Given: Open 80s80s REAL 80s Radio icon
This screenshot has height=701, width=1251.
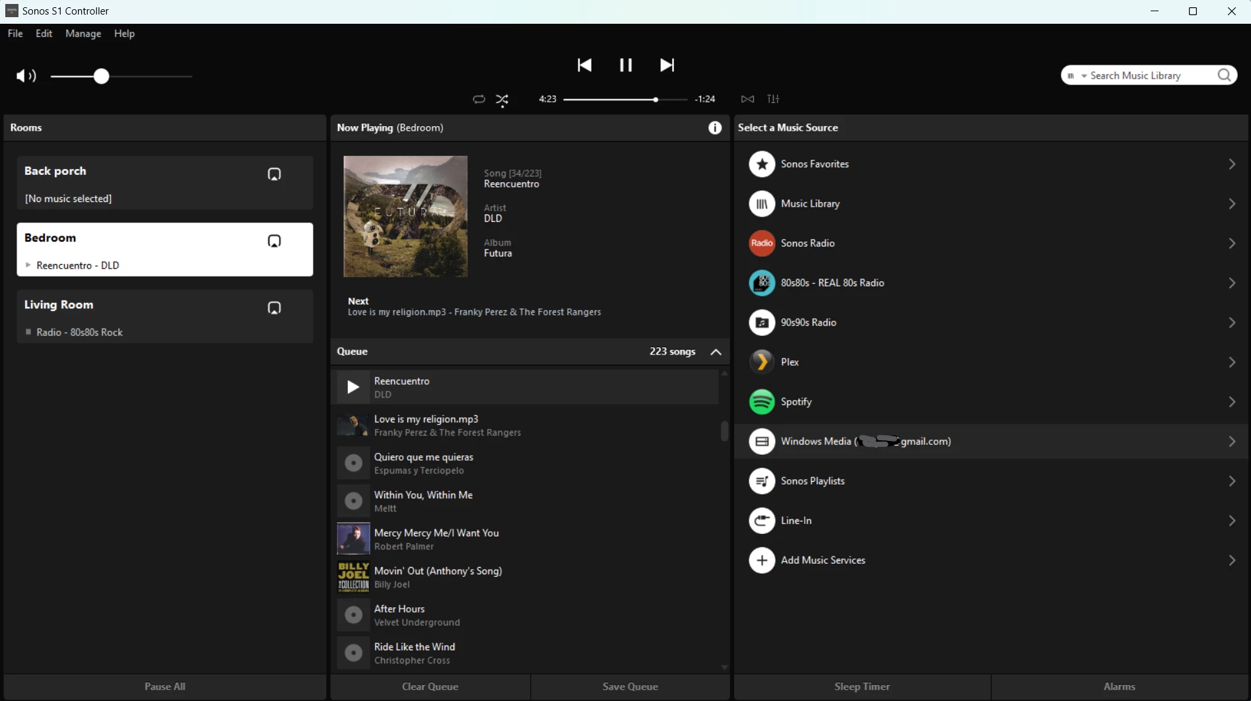Looking at the screenshot, I should [762, 283].
